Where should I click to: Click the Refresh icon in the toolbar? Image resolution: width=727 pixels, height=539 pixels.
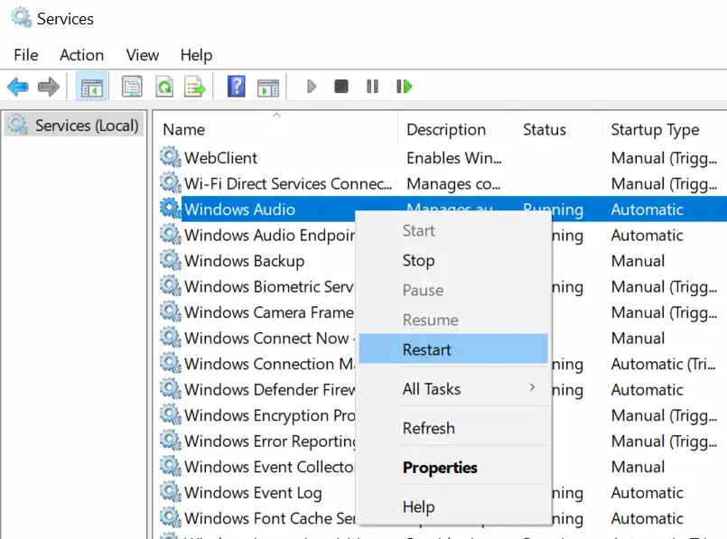click(164, 87)
